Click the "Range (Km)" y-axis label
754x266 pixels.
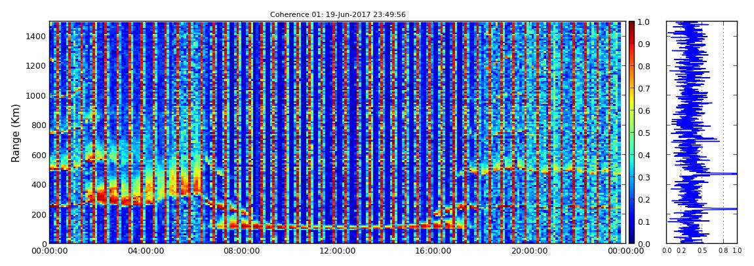click(16, 133)
